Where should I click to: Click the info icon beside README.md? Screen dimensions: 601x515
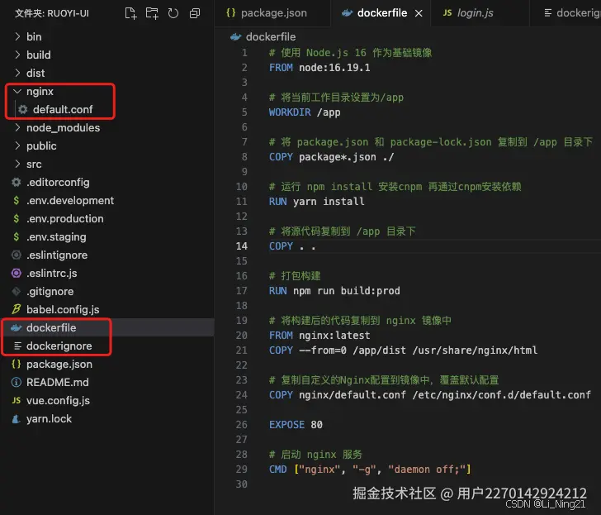coord(17,383)
